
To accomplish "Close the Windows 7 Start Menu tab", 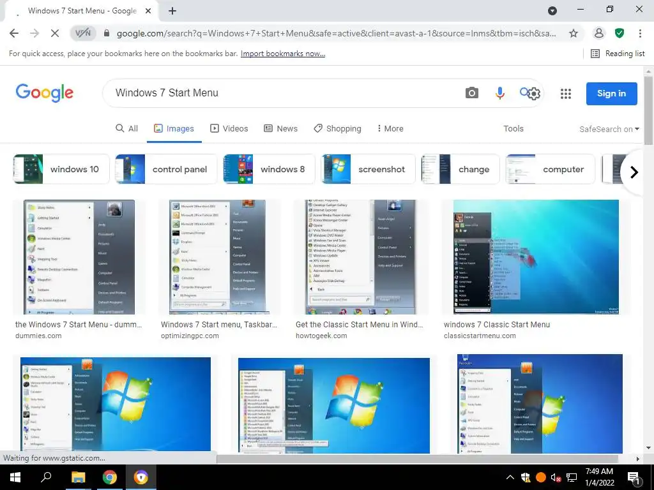I will pyautogui.click(x=148, y=11).
